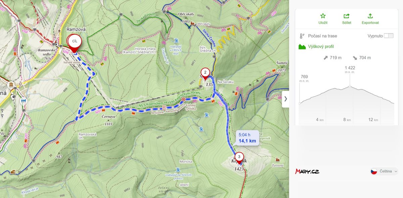Image resolution: width=403 pixels, height=198 pixels.
Task: Toggle the Počasí na trase Vypnuto switch
Action: coord(389,36)
